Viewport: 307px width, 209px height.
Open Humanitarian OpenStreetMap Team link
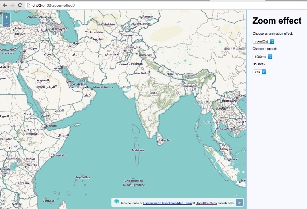(x=167, y=203)
